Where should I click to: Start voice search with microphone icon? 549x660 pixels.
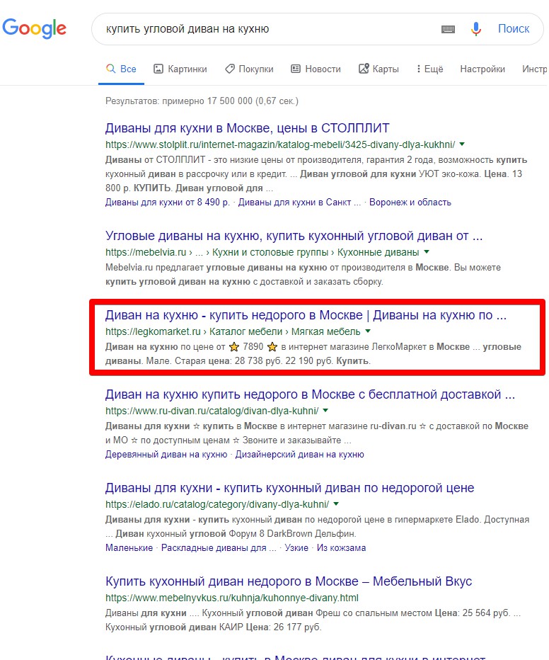[476, 29]
